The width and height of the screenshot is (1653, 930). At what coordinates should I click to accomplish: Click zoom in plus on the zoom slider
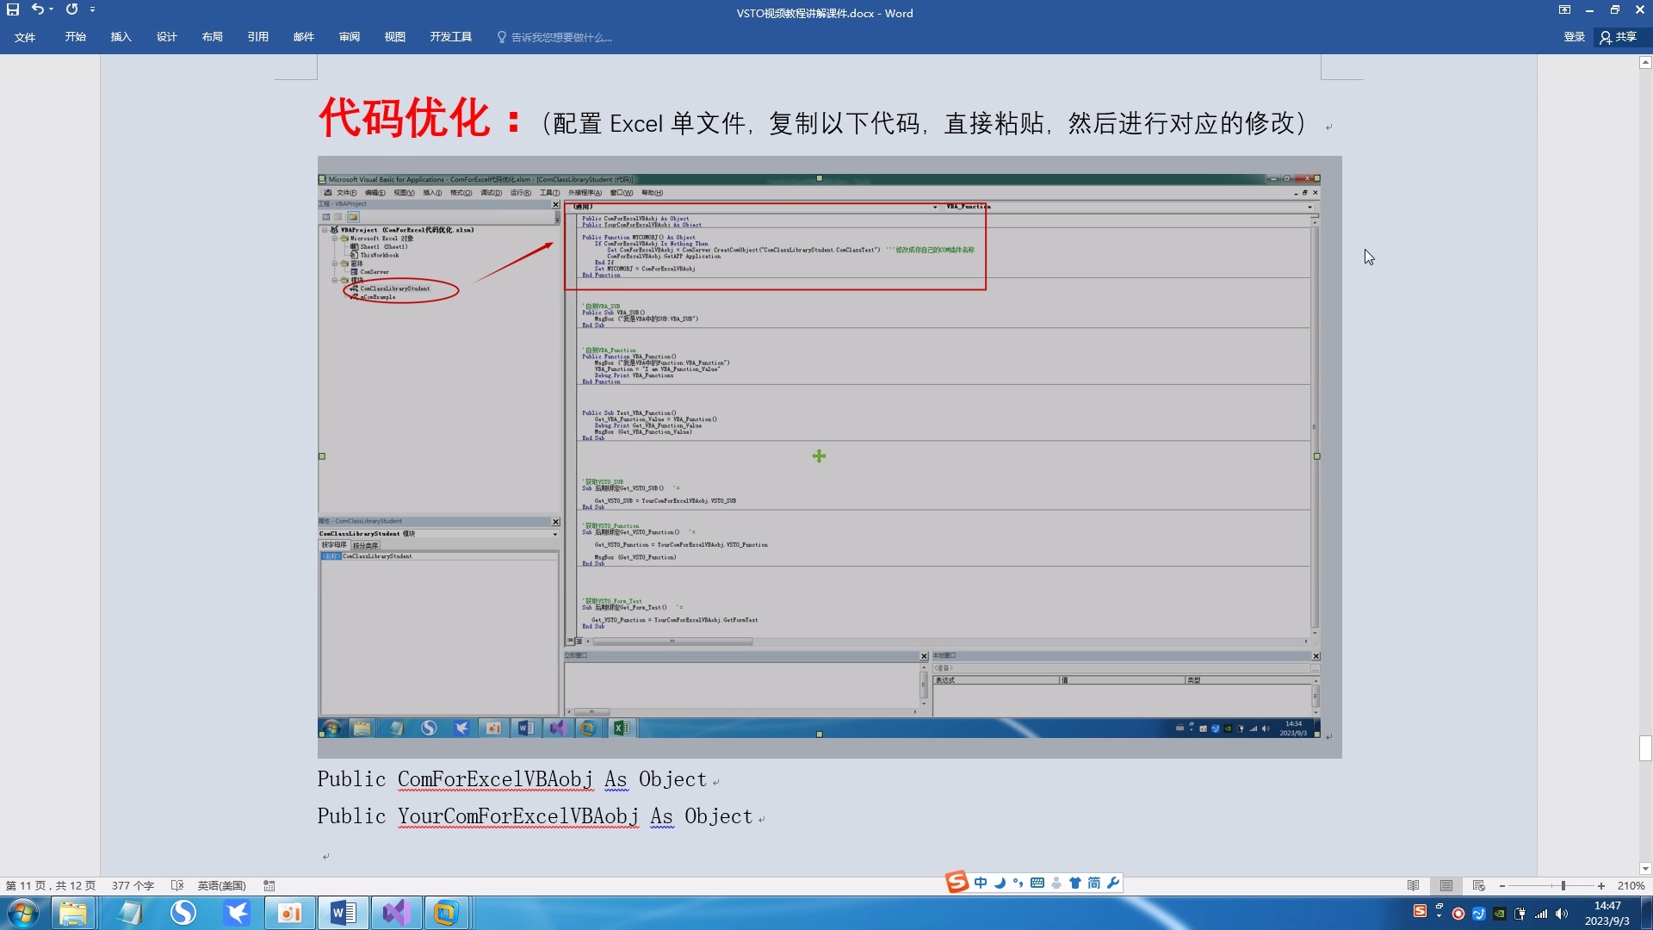pyautogui.click(x=1602, y=885)
